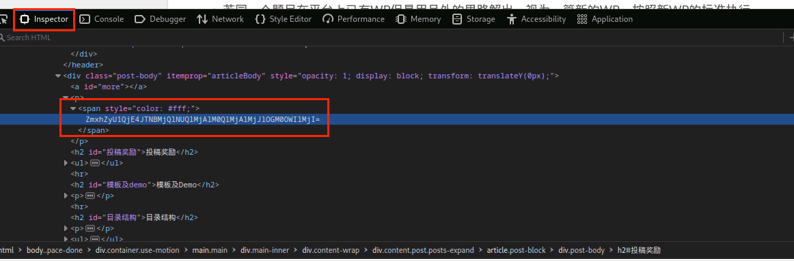Click h2#投稿奖励 breadcrumb
This screenshot has width=794, height=261.
(639, 250)
